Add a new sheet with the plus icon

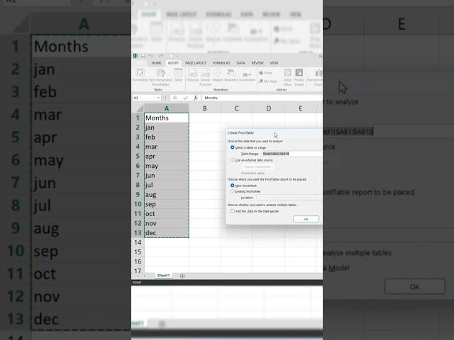click(x=182, y=276)
